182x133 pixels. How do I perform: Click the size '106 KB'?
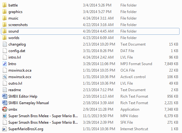(x=173, y=77)
